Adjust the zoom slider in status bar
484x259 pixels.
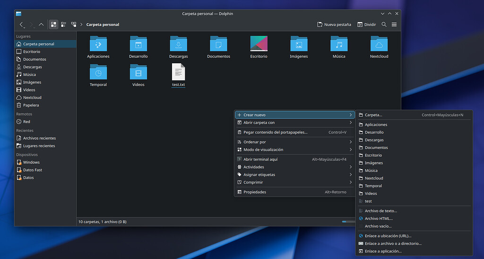(349, 221)
